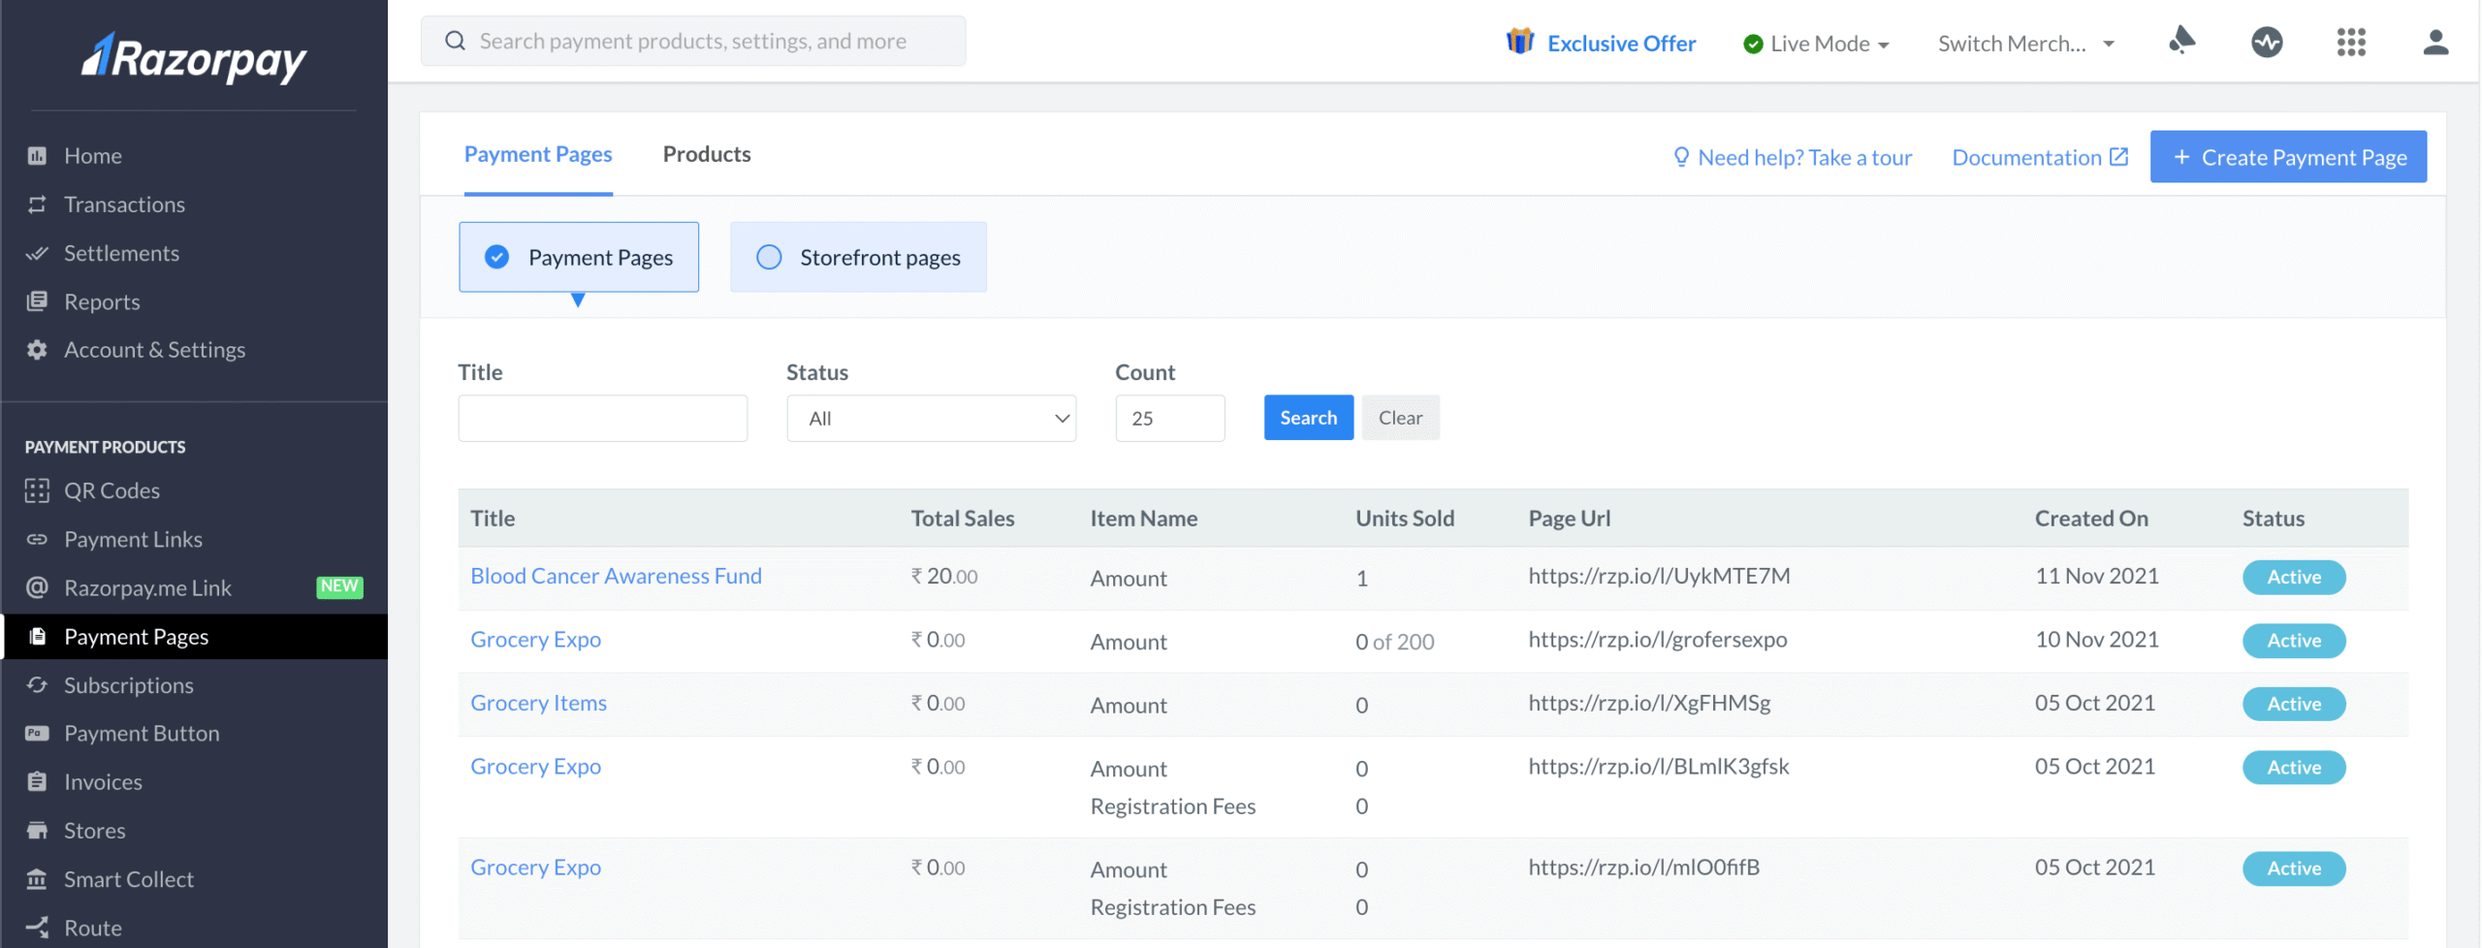Viewport: 2482px width, 948px height.
Task: Open the Live Mode dropdown
Action: [x=1816, y=44]
